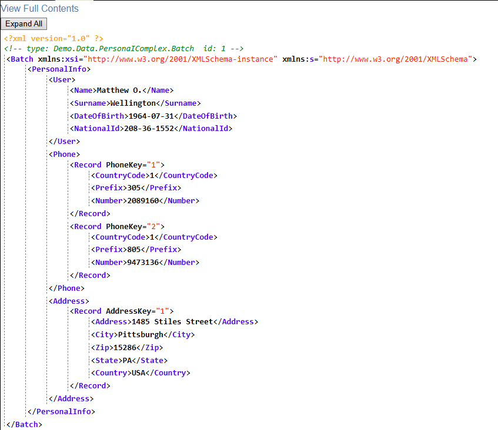Screen dimensions: 498x430
Task: Collapse the Address container element
Action: 69,301
